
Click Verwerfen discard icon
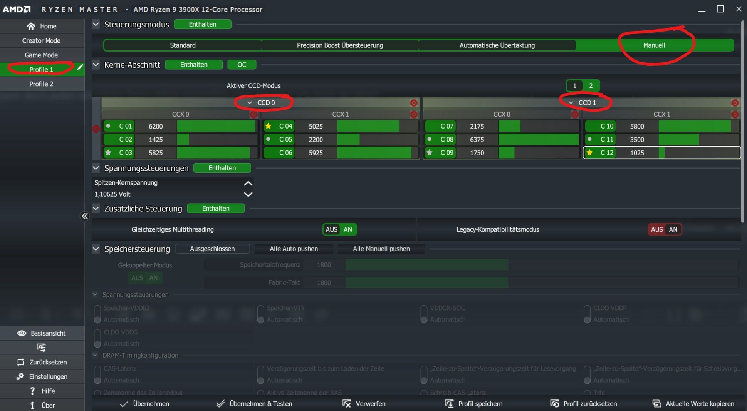[346, 404]
